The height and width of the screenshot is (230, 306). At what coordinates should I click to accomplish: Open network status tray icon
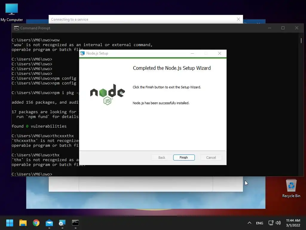tap(271, 223)
